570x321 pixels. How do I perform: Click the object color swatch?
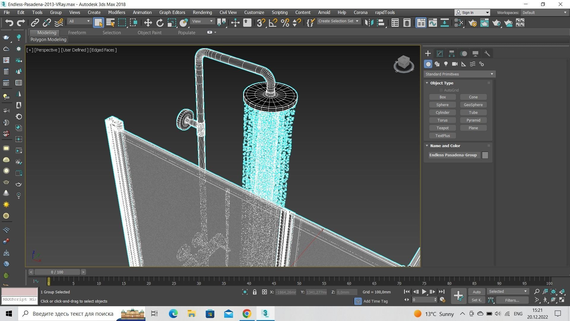[x=485, y=155]
